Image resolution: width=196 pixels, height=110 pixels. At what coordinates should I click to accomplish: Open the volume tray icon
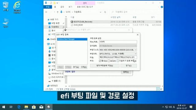pyautogui.click(x=170, y=107)
